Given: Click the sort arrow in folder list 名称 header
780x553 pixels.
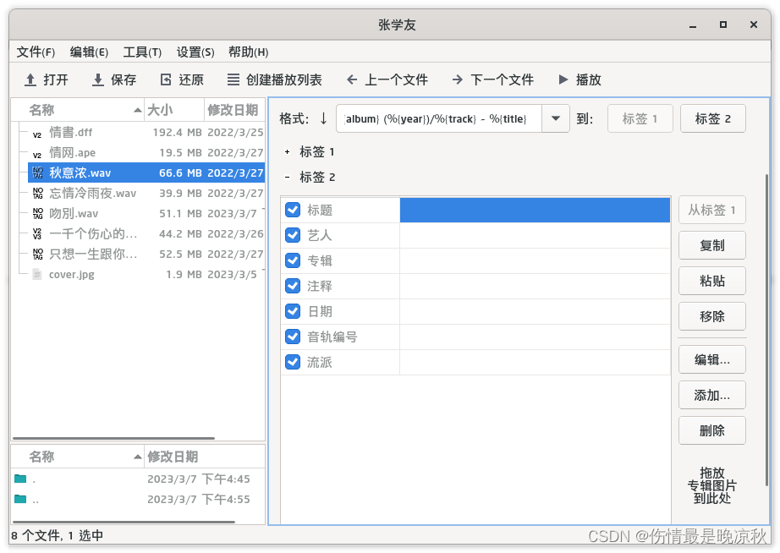Looking at the screenshot, I should (x=138, y=457).
